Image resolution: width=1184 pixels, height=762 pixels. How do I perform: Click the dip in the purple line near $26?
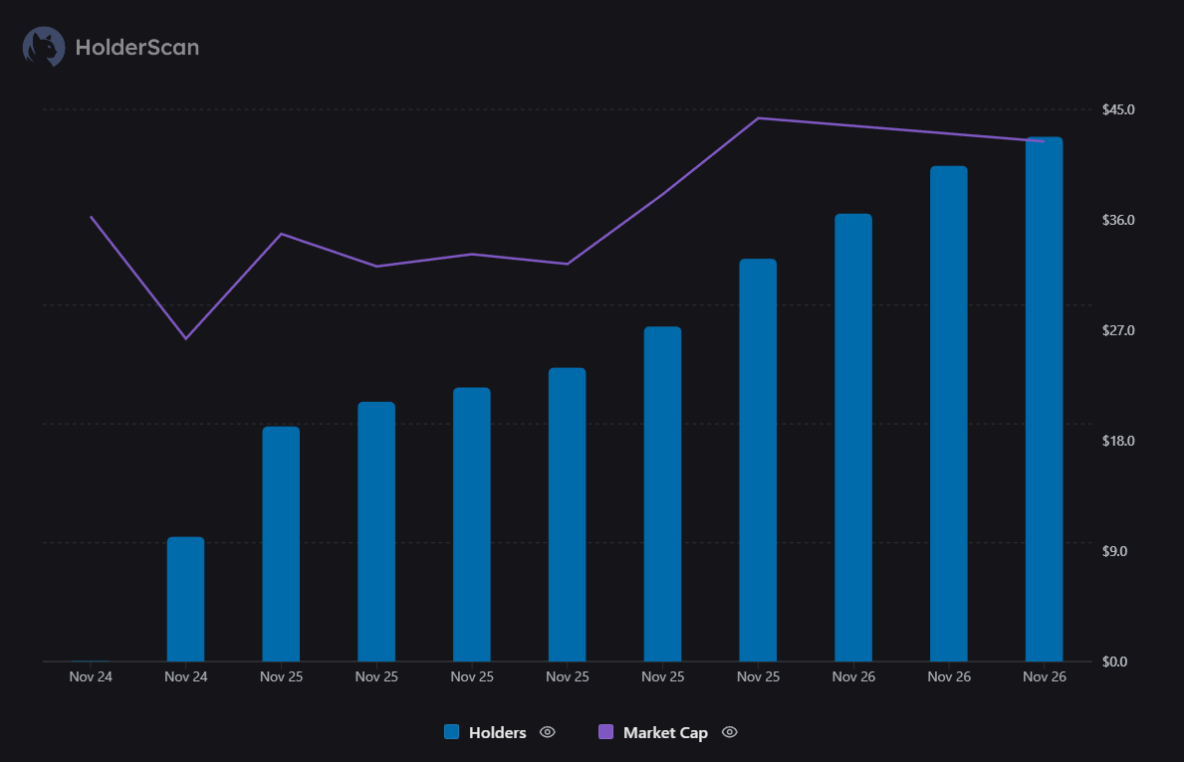pos(185,339)
